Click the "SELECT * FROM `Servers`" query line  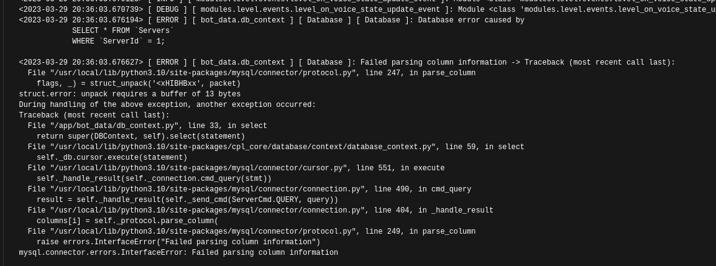(x=122, y=30)
